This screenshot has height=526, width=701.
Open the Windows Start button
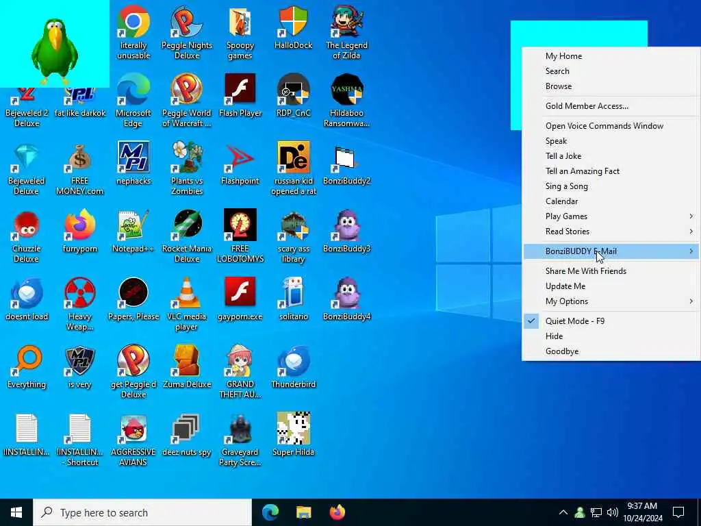coord(16,512)
